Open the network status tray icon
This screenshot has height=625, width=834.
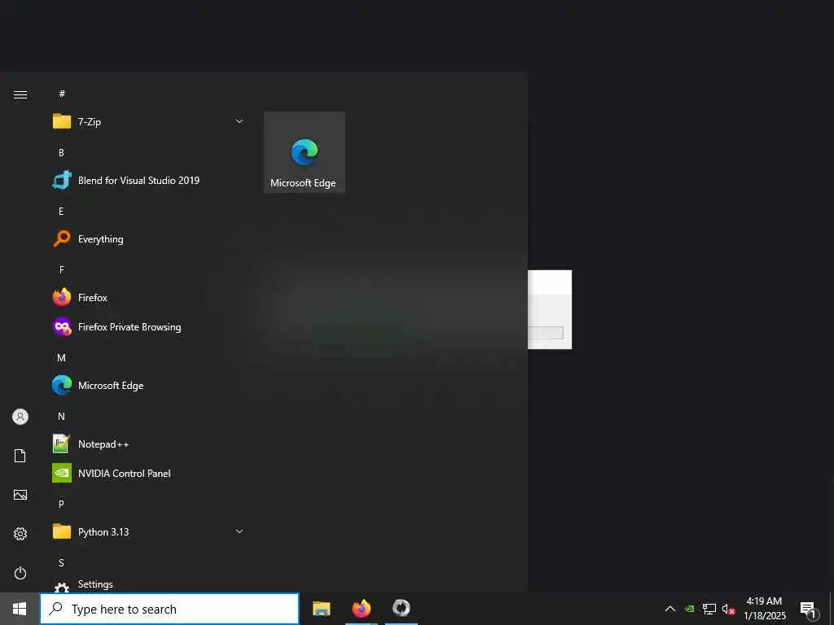(709, 609)
